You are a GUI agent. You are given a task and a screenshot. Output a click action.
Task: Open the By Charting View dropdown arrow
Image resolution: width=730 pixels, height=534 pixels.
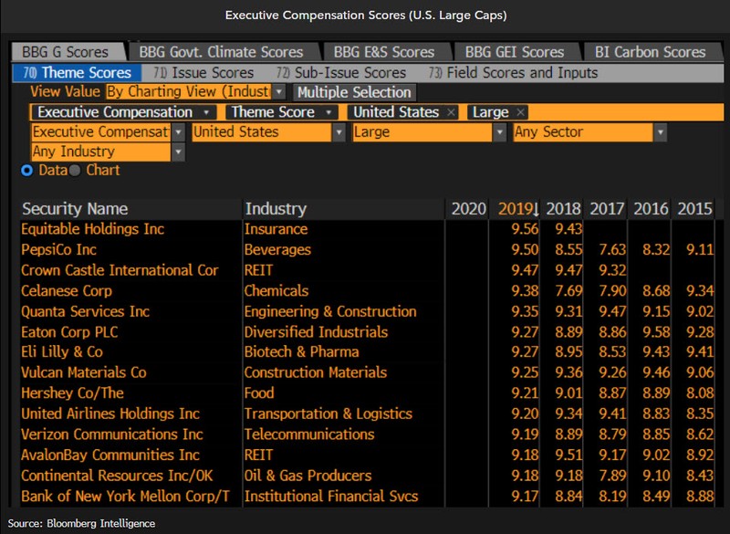(279, 91)
